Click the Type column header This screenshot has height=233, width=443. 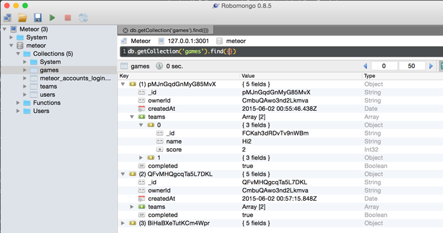[x=402, y=76]
